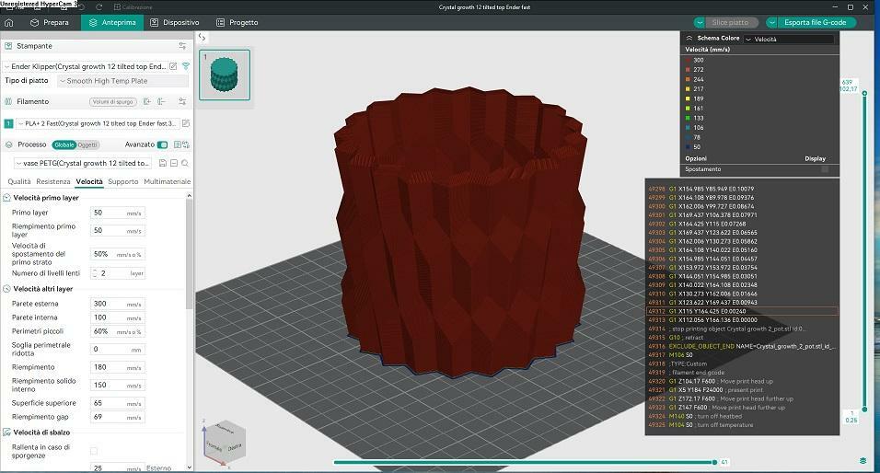Edit the Ender Klipper printer preset
Viewport: 880px width, 473px height.
pos(173,66)
